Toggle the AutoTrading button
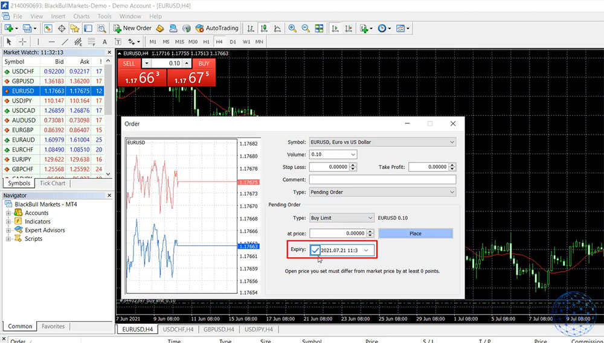 tap(216, 28)
